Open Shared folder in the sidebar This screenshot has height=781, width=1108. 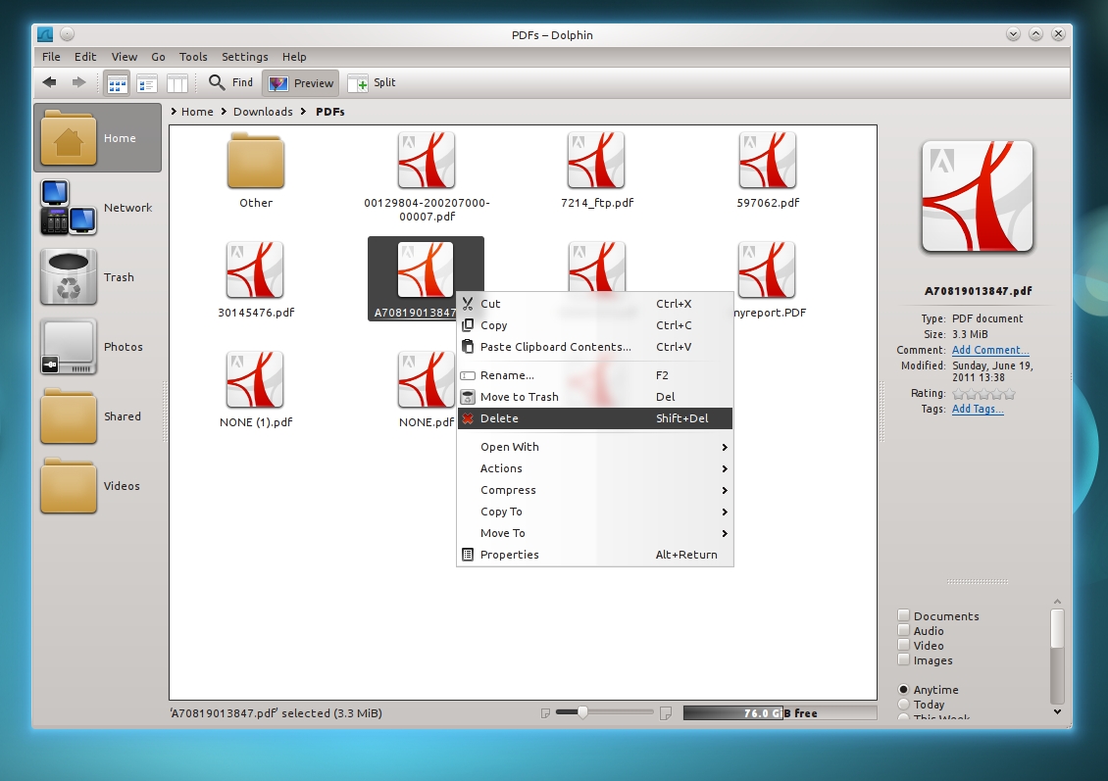[97, 415]
